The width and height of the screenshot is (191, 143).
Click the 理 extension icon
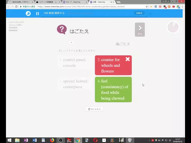[x=155, y=7]
